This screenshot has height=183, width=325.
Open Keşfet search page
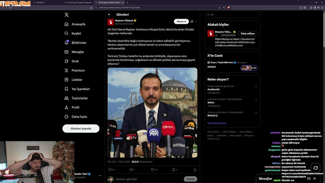(x=73, y=33)
